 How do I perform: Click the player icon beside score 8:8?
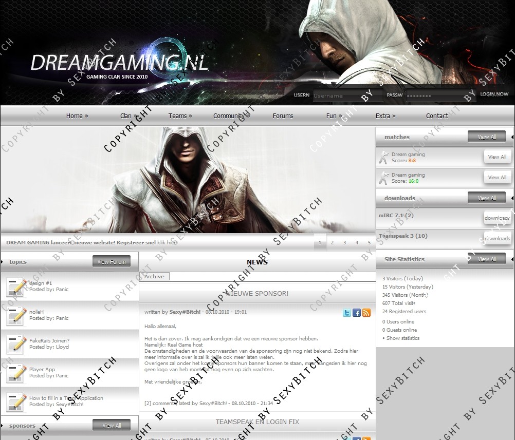click(x=383, y=158)
